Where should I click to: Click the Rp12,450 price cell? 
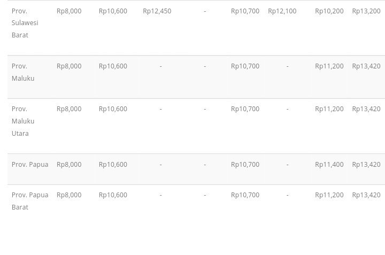[157, 11]
